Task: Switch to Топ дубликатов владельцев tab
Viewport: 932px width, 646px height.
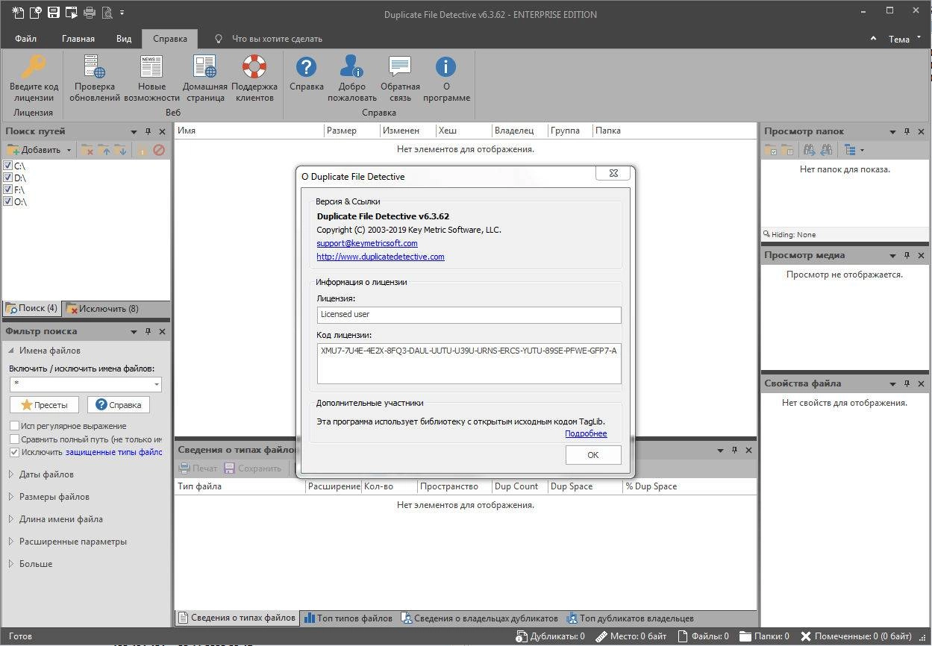Action: pyautogui.click(x=631, y=618)
